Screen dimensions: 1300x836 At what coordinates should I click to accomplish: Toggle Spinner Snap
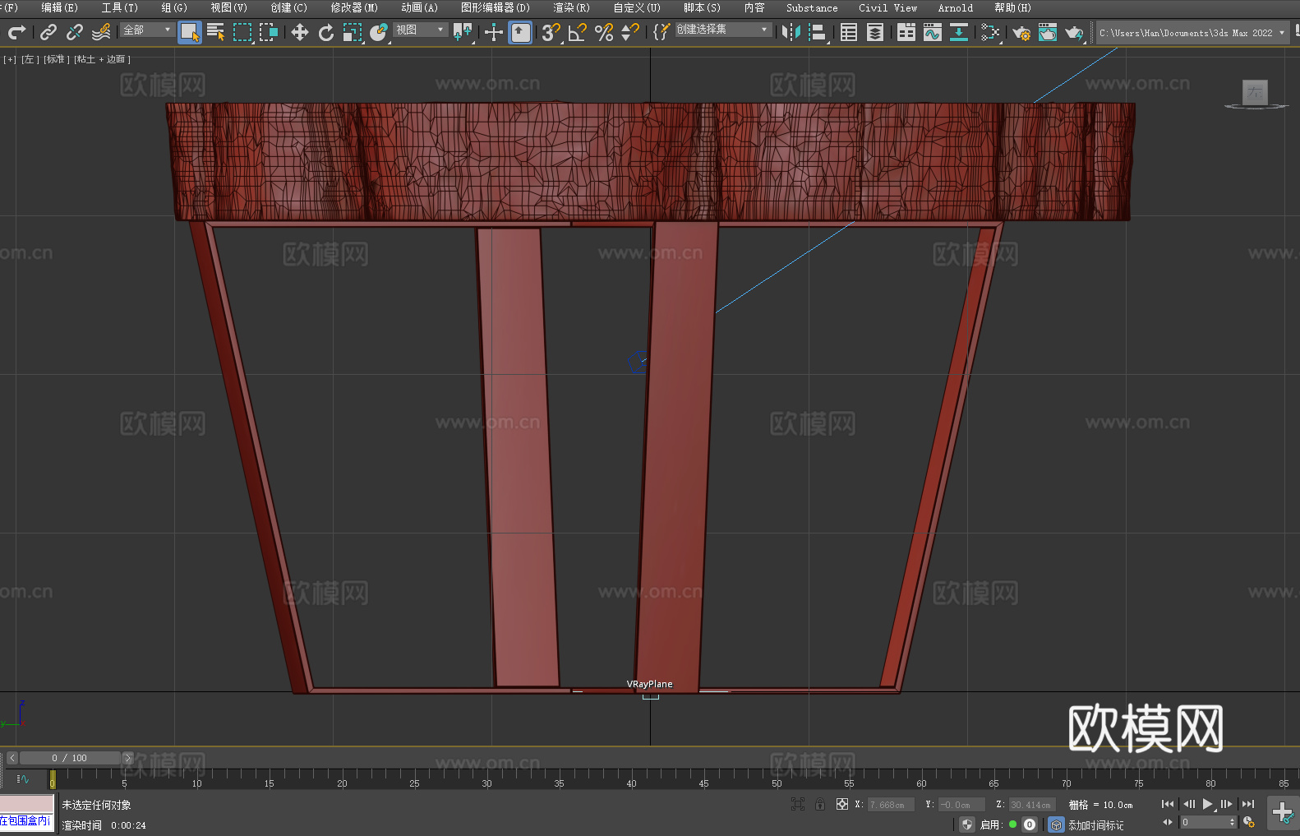click(630, 32)
